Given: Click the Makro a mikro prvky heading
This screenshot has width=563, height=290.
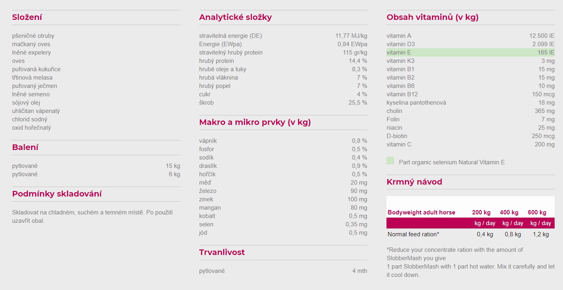Looking at the screenshot, I should point(255,122).
